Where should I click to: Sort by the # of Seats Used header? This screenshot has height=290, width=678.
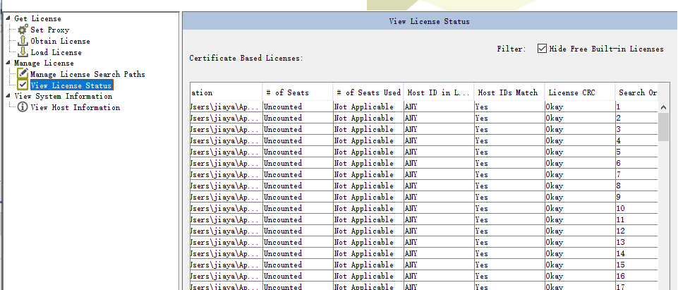pos(368,92)
